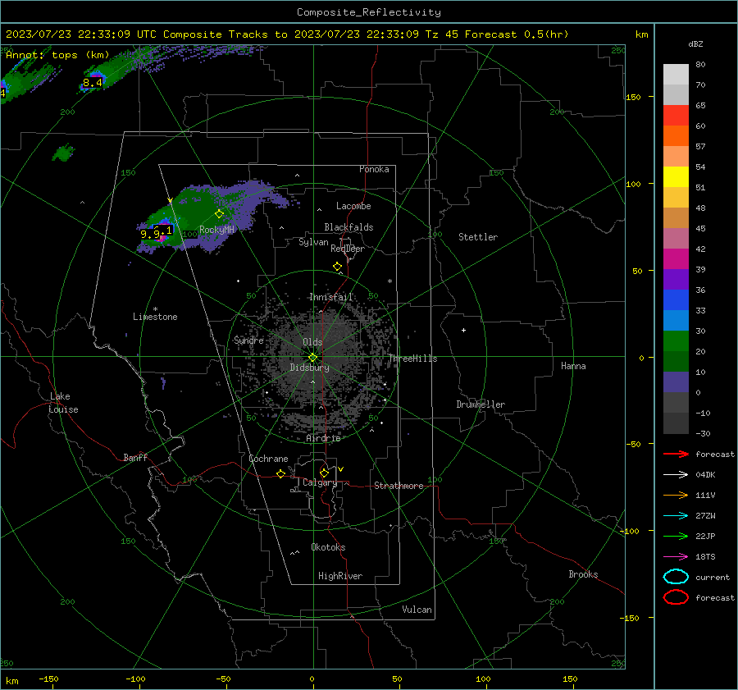738x690 pixels.
Task: Pick the bright green 20-30 dBZ swatch
Action: click(x=676, y=341)
